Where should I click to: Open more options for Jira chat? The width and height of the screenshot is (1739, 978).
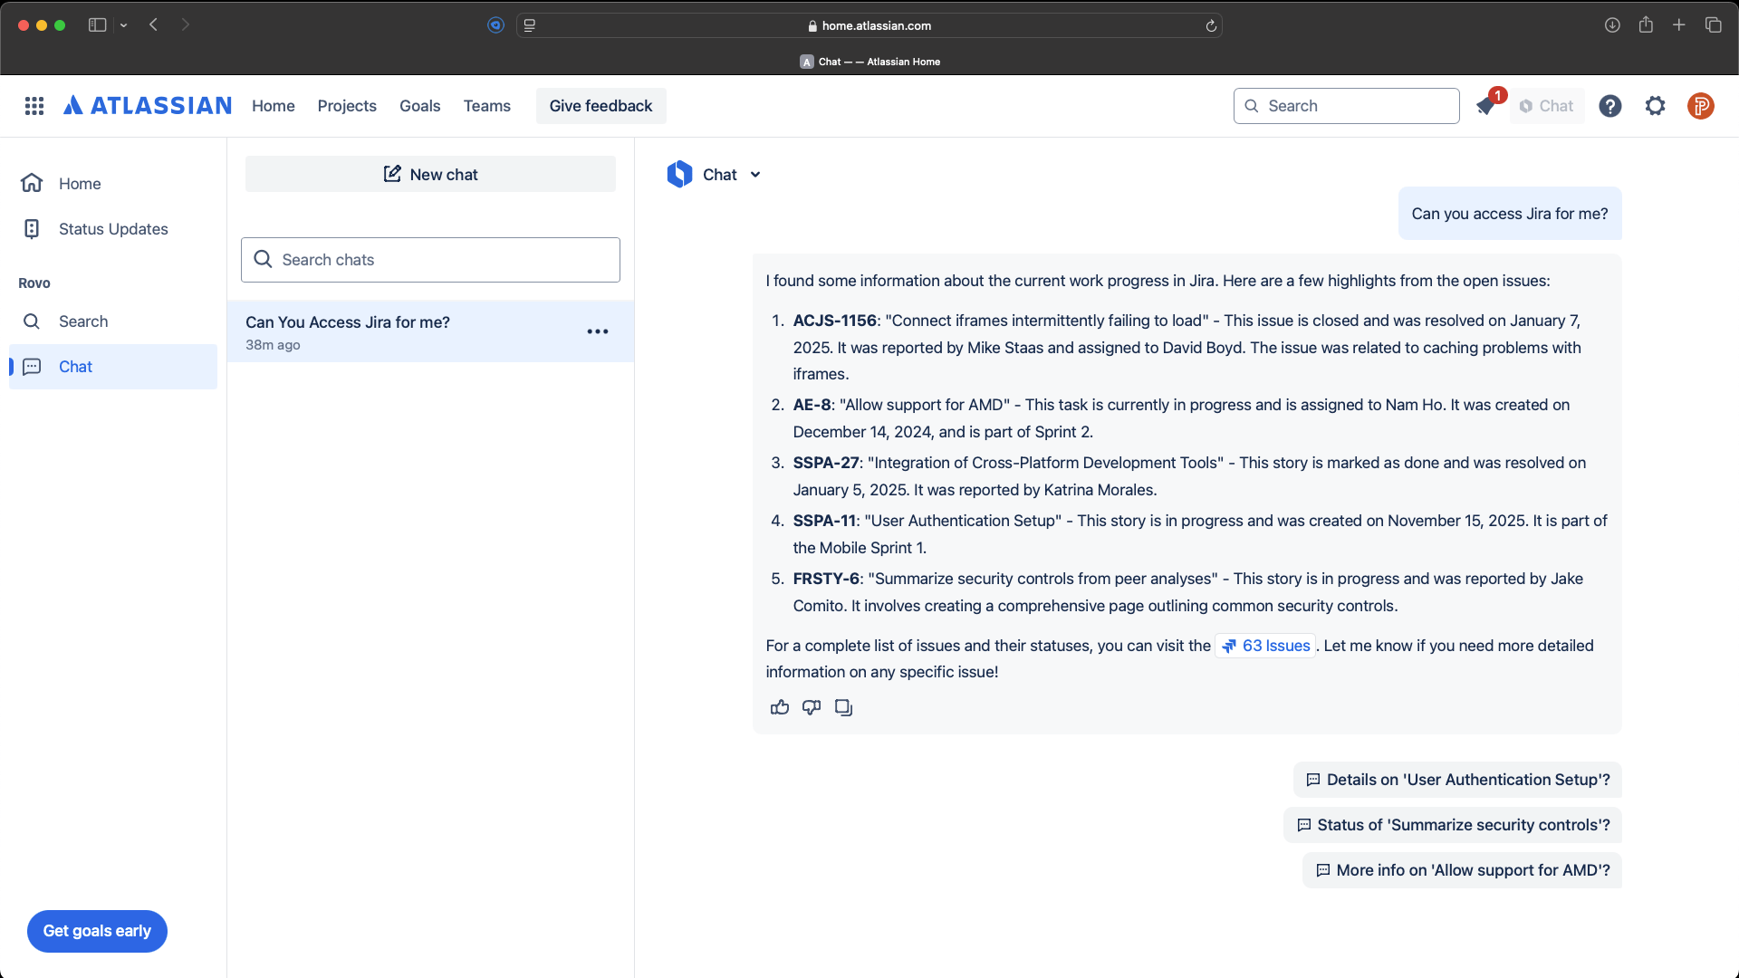(598, 331)
